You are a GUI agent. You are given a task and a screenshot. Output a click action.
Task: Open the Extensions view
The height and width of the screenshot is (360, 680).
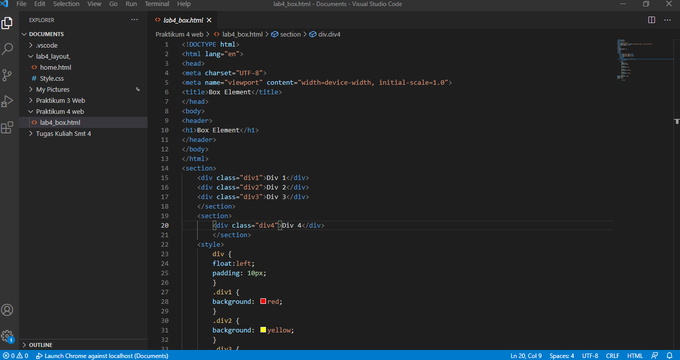7,127
